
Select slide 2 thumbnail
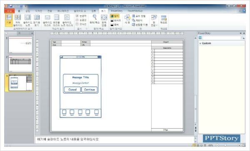coord(20,64)
